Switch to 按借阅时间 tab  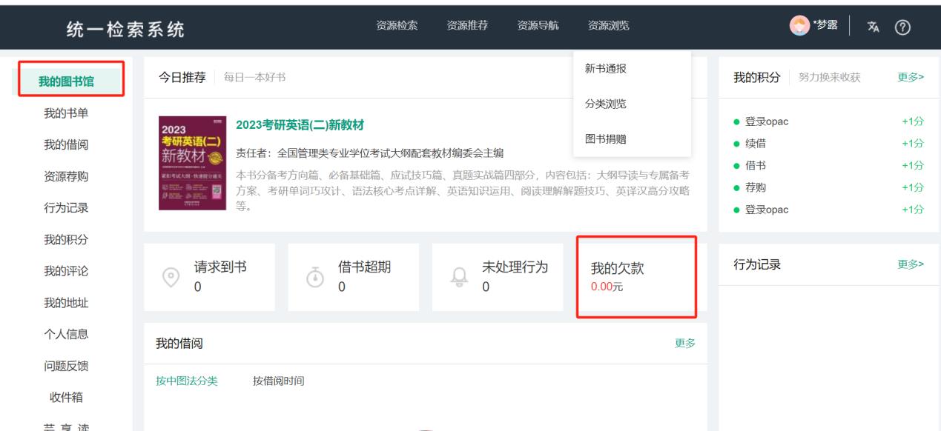click(278, 381)
